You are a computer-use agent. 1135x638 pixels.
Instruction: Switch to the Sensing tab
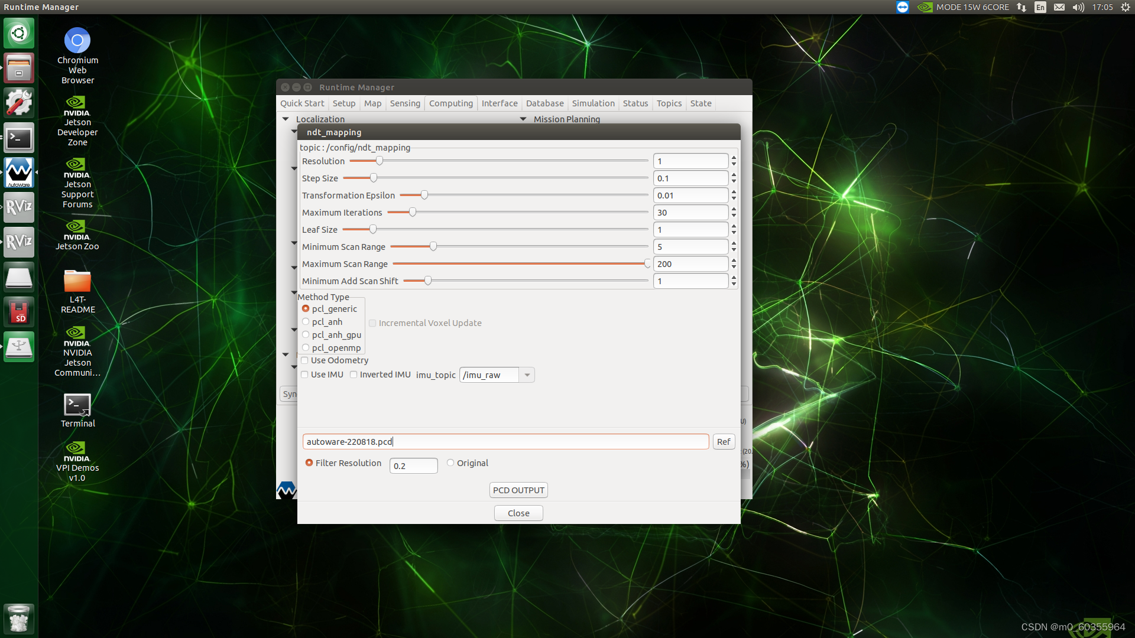[x=405, y=103]
